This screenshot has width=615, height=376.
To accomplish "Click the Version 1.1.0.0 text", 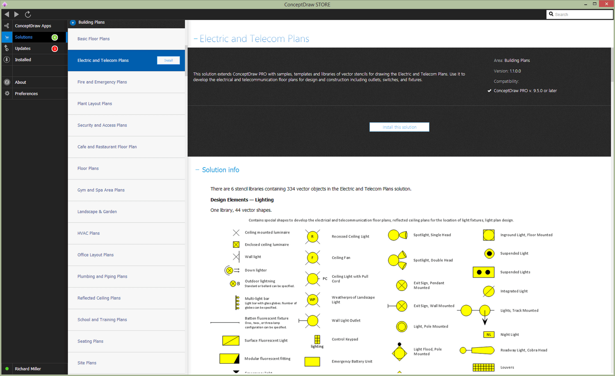I will (507, 71).
